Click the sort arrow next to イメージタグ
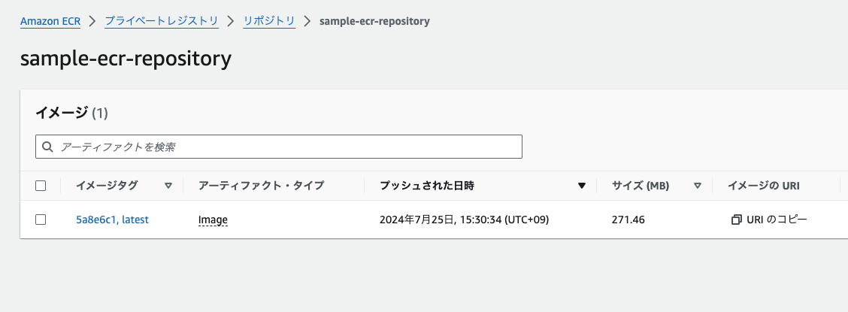Viewport: 848px width, 312px height. pyautogui.click(x=168, y=186)
